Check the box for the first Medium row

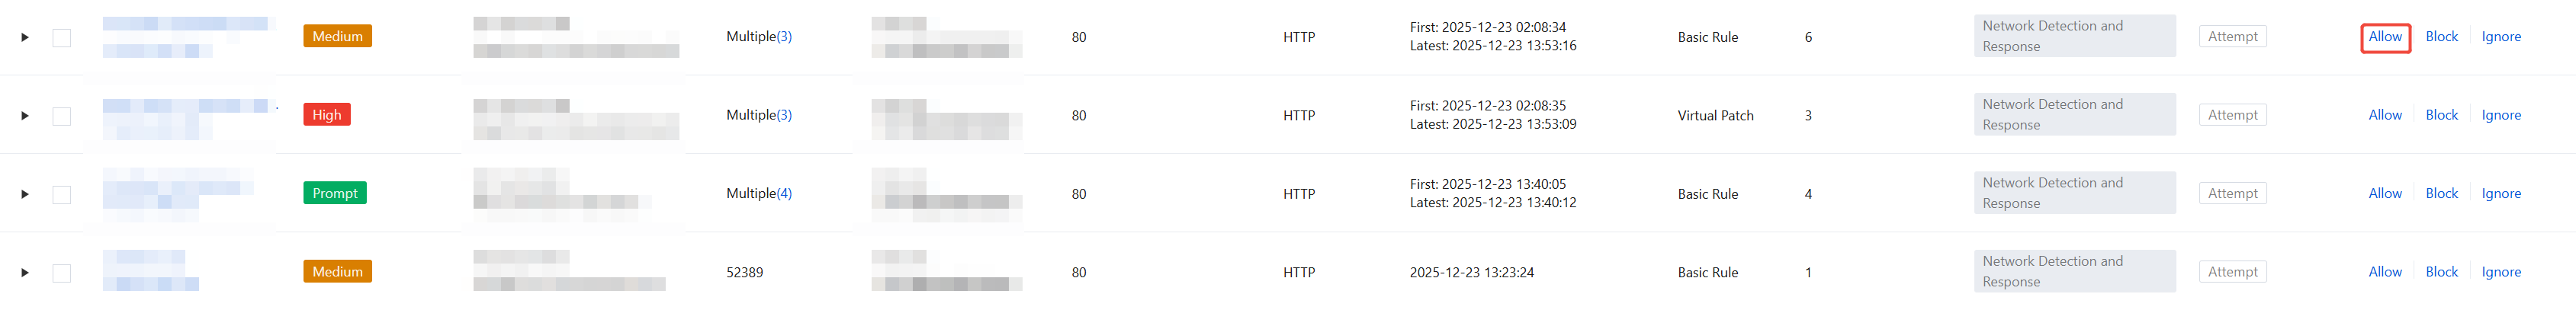(62, 38)
